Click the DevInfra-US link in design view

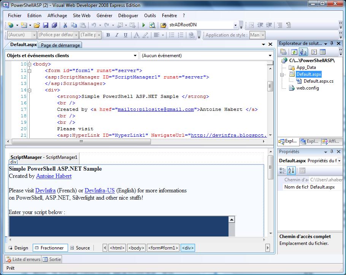point(100,190)
